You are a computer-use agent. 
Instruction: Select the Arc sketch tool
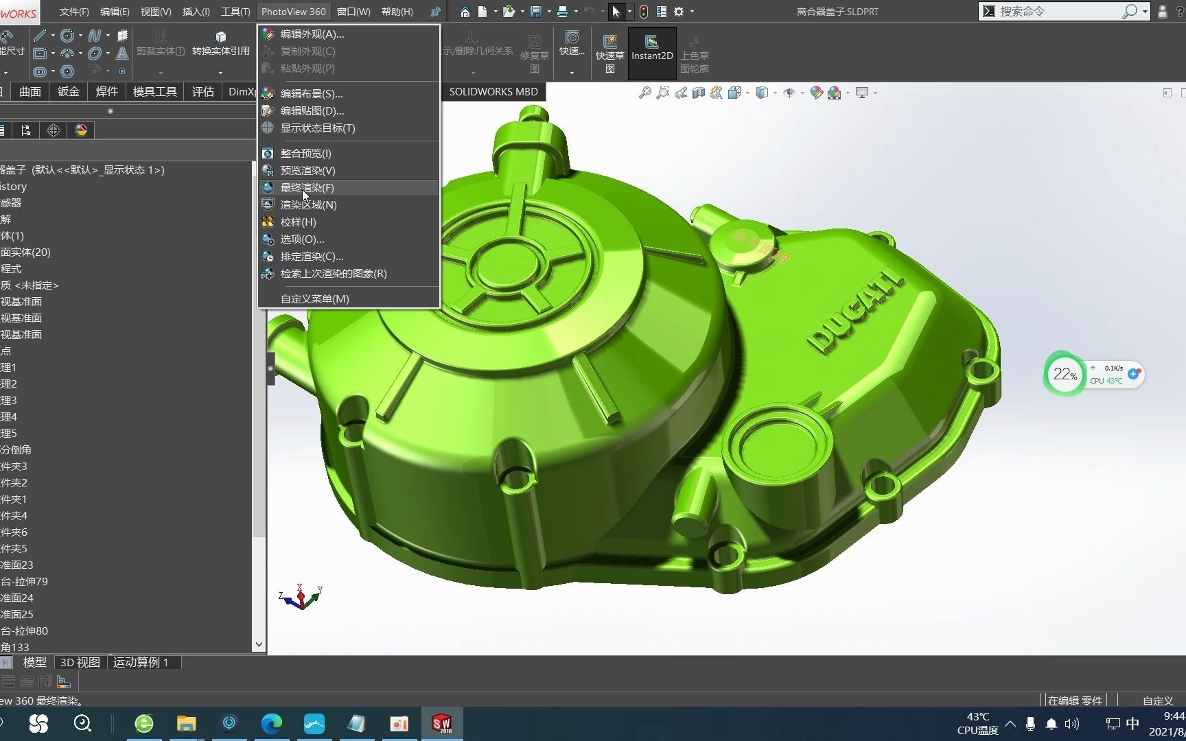[67, 53]
